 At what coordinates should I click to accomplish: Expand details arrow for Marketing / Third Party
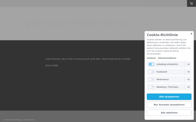point(188,87)
